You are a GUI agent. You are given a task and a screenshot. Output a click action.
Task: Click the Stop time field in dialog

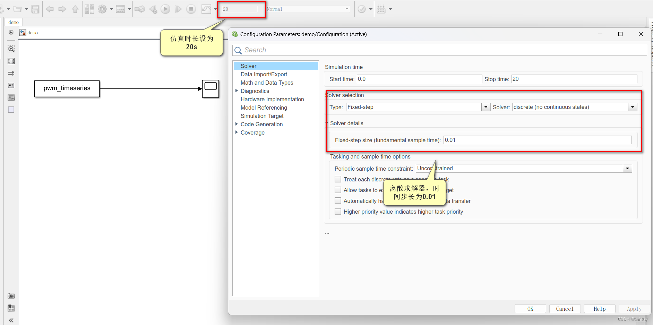574,79
